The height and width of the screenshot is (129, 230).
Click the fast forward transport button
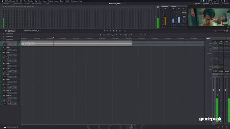(x=107, y=31)
